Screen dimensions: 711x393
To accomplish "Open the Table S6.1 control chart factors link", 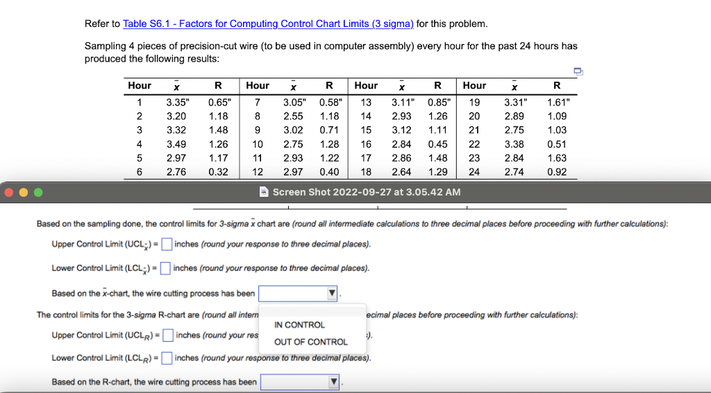I will click(x=268, y=24).
